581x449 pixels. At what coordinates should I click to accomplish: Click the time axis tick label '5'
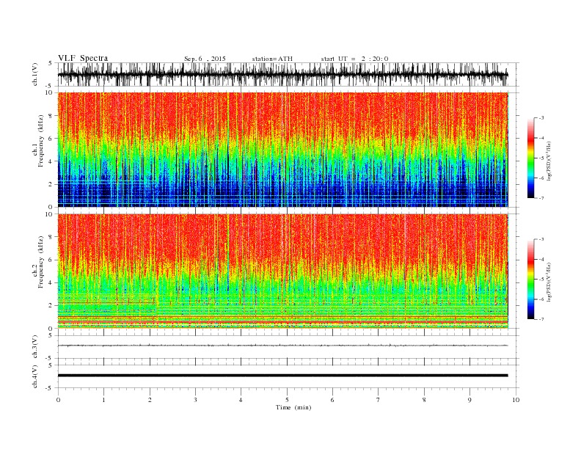tap(287, 400)
